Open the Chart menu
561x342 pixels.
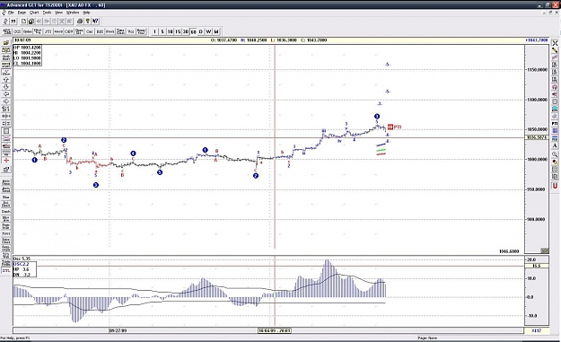pyautogui.click(x=34, y=13)
